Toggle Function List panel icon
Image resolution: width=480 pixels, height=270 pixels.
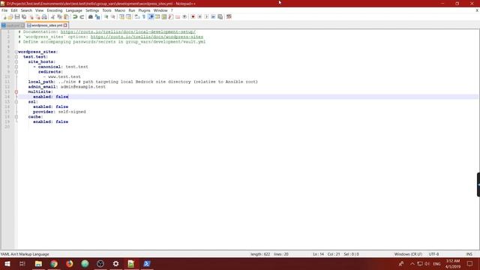[171, 16]
